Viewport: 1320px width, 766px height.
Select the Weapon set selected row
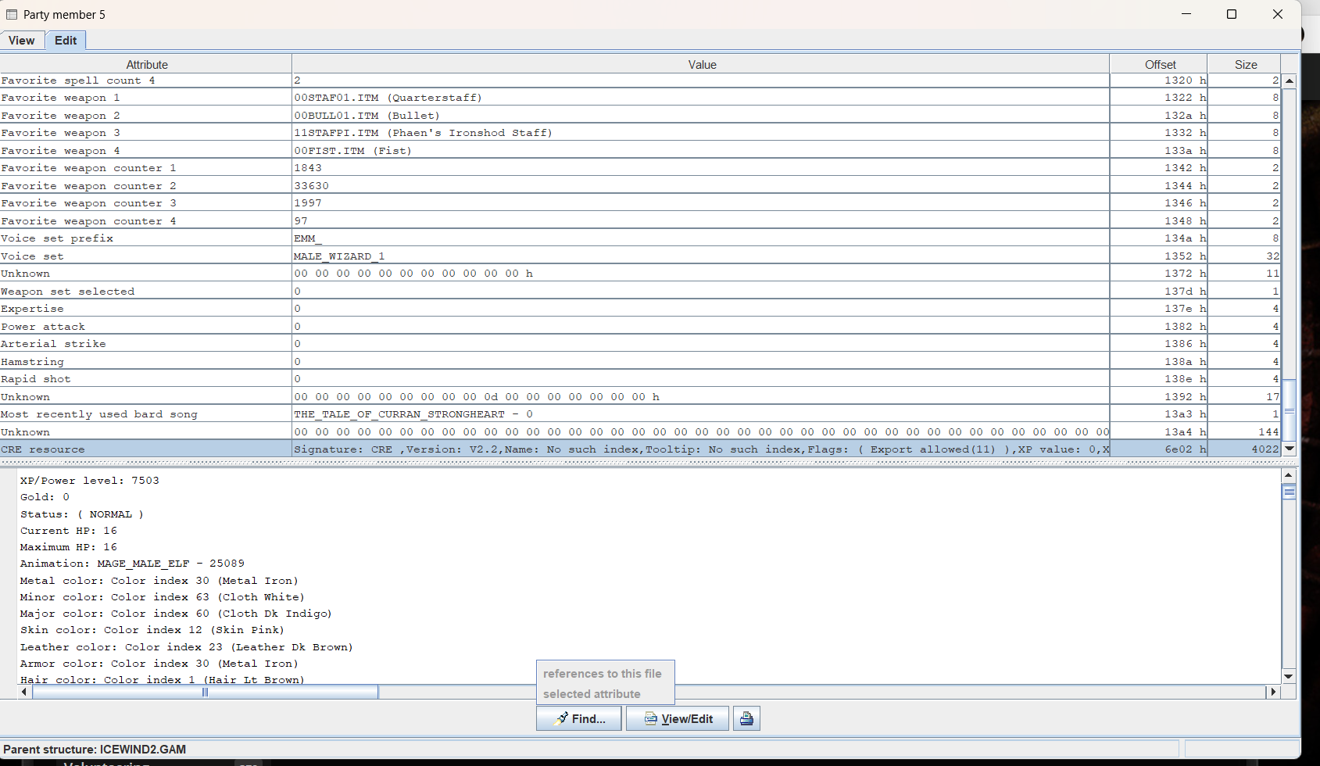tap(640, 292)
